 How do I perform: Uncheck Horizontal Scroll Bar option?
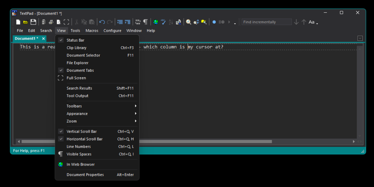(97, 139)
